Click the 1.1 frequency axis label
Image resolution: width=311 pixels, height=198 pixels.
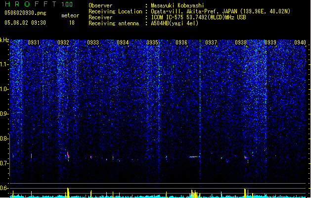4,64
